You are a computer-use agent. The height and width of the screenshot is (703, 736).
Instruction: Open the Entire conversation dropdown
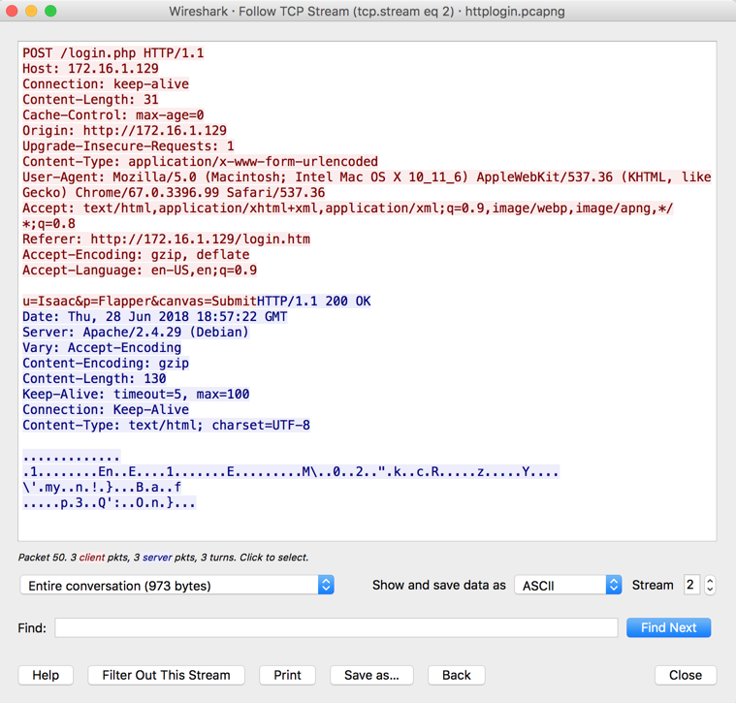(176, 586)
